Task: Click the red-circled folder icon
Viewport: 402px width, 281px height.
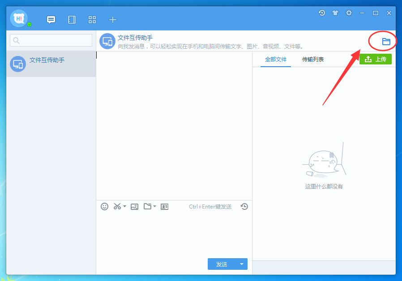Action: click(x=385, y=41)
